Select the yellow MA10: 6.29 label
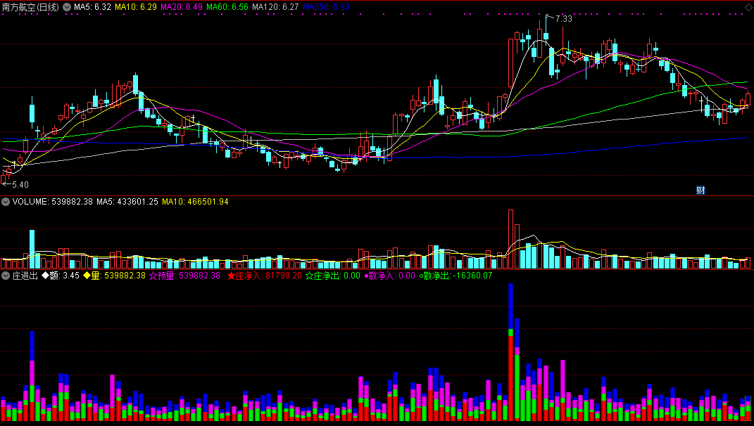Screen dimensions: 754x426 point(136,7)
